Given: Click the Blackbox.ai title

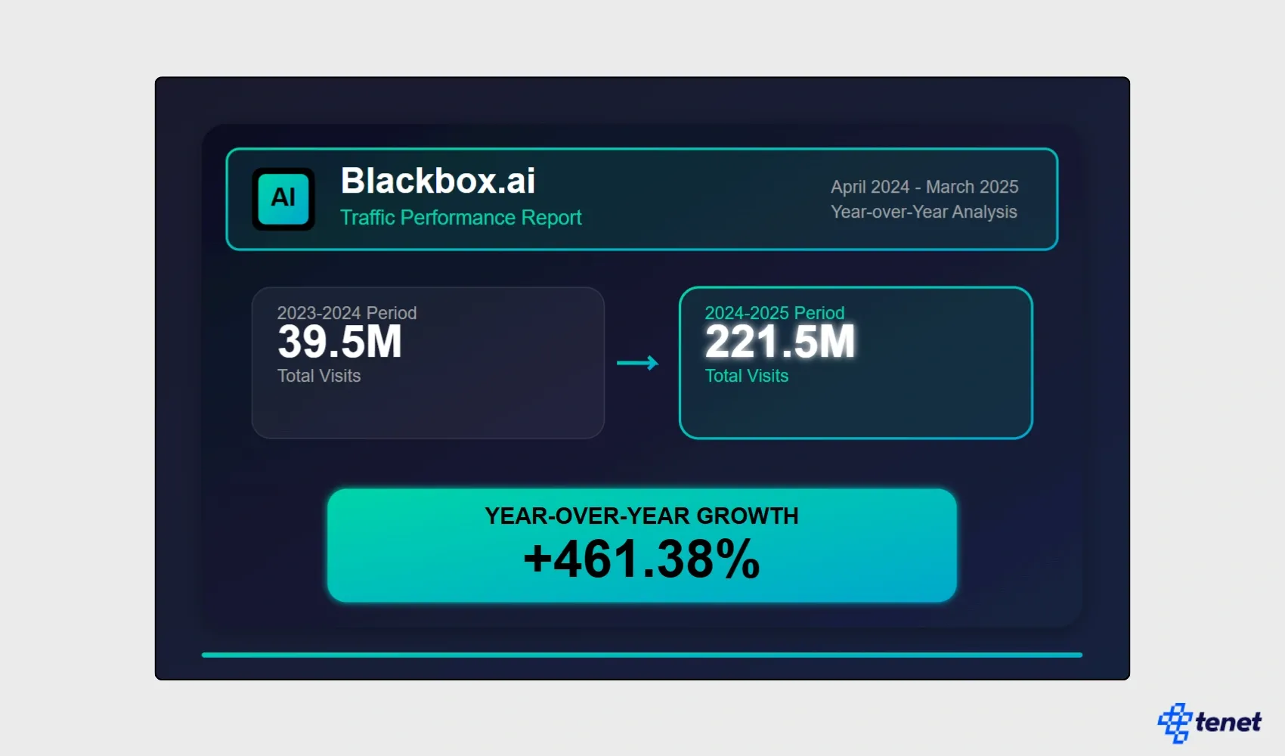Looking at the screenshot, I should tap(438, 181).
